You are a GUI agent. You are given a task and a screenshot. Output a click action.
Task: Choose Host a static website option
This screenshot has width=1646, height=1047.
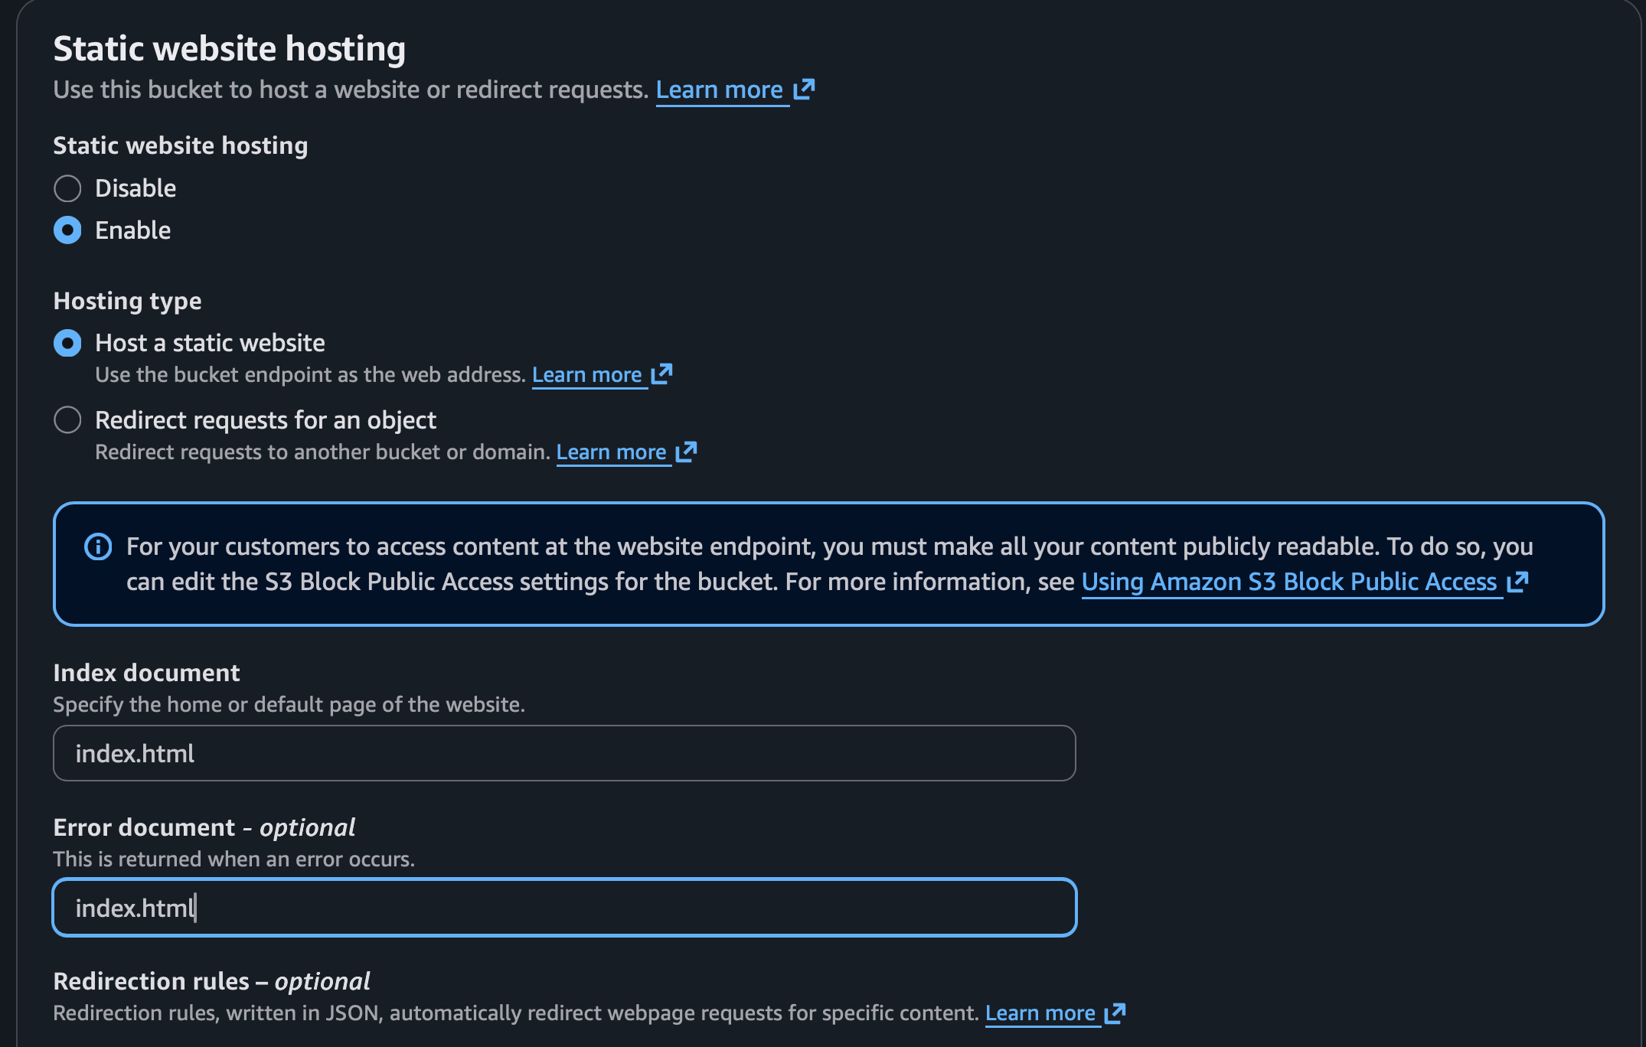pyautogui.click(x=67, y=343)
